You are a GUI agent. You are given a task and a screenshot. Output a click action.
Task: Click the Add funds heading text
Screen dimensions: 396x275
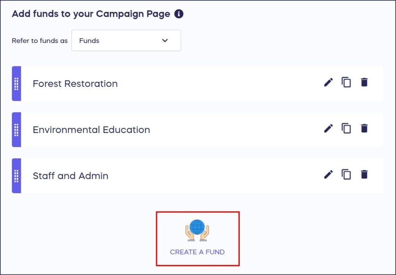tap(87, 14)
